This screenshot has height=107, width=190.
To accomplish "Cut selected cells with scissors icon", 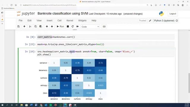I will [x=30, y=26].
